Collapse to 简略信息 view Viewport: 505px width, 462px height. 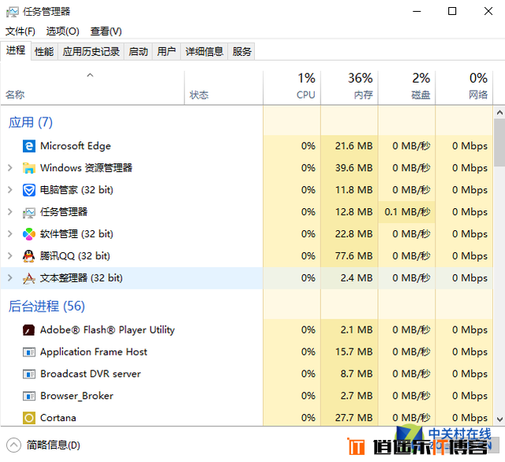[x=43, y=445]
